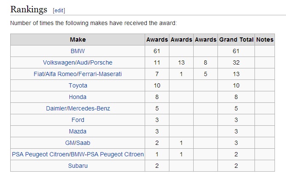Open the Toyota make link
The height and width of the screenshot is (181, 286).
[x=78, y=85]
